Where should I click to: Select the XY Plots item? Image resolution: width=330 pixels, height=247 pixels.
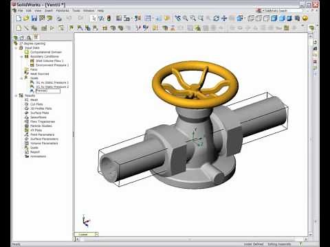(x=36, y=130)
